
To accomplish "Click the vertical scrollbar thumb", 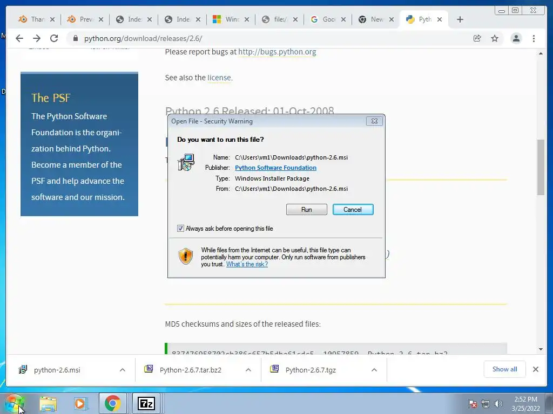I will tap(541, 167).
